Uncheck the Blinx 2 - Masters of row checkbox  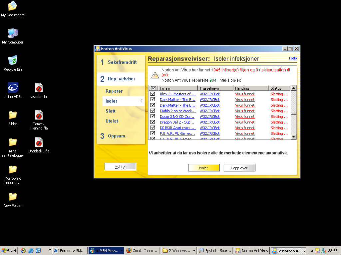pyautogui.click(x=153, y=94)
